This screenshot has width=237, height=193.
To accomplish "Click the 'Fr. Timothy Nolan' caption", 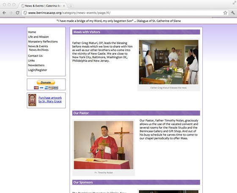I will [104, 173].
